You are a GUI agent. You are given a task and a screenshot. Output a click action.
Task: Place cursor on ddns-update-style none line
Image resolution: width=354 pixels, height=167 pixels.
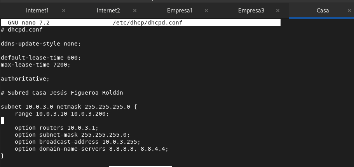point(41,44)
